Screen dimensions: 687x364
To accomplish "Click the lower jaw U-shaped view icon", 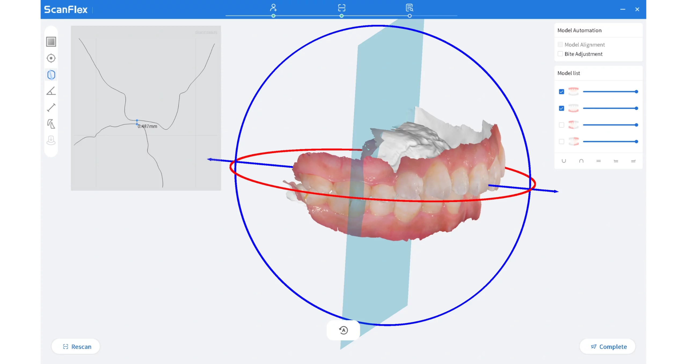I will 564,161.
